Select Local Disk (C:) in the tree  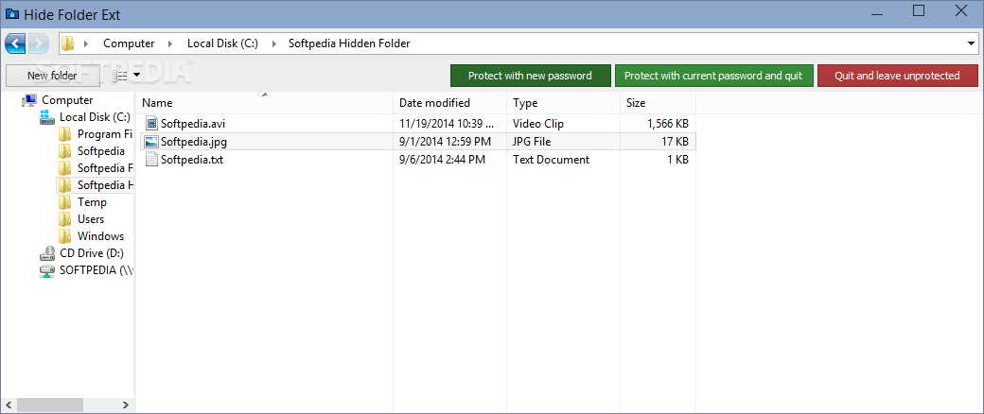95,116
